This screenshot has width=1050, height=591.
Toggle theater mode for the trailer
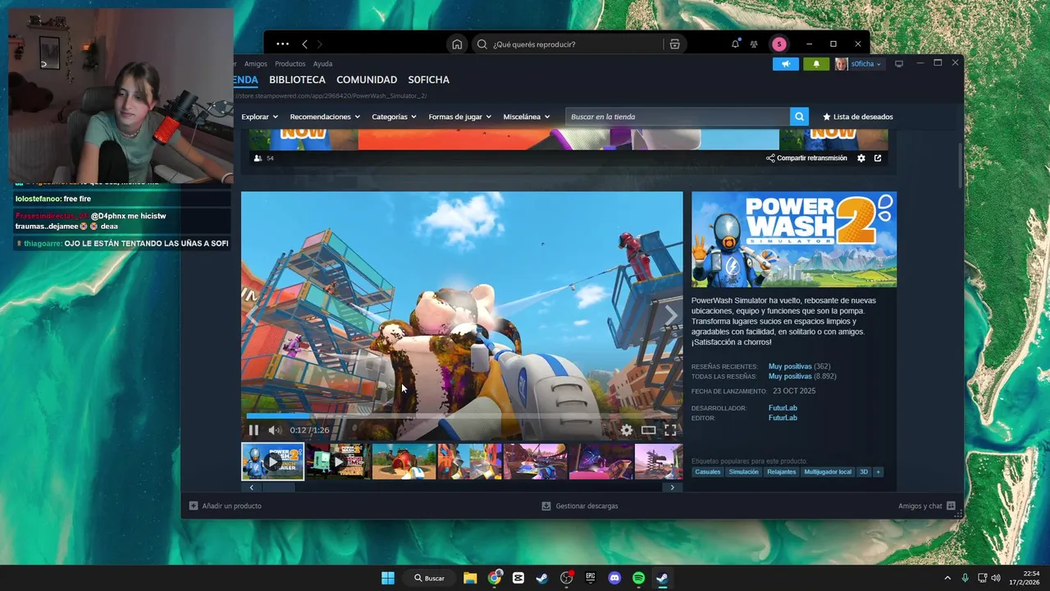pyautogui.click(x=648, y=430)
